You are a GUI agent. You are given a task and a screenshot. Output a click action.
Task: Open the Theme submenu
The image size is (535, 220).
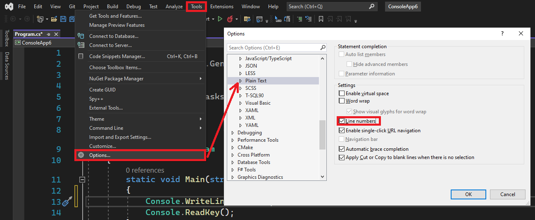pyautogui.click(x=140, y=119)
